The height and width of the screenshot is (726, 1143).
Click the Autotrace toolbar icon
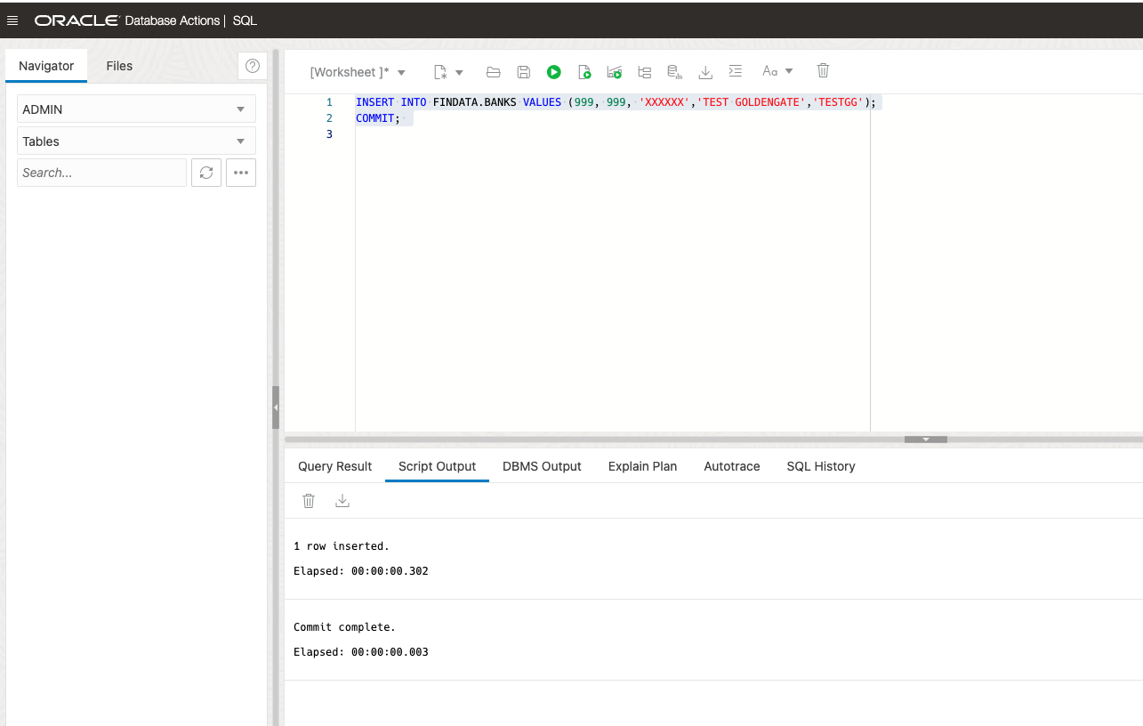[674, 72]
